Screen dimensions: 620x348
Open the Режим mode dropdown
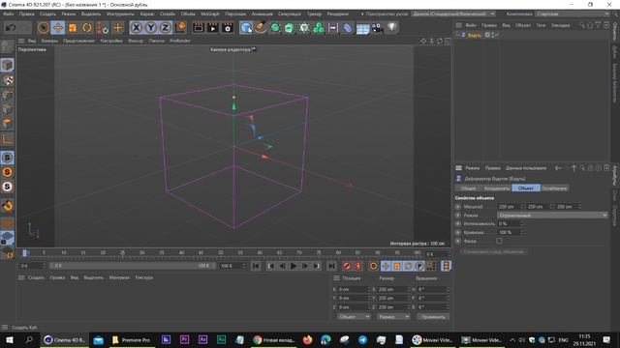[x=552, y=216]
